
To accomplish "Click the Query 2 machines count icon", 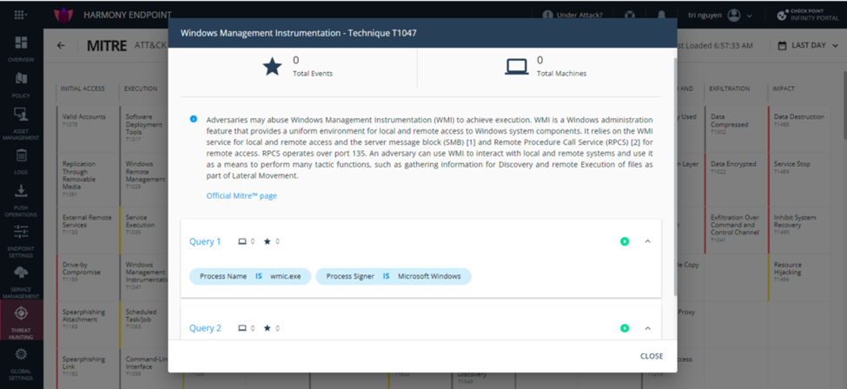I will [242, 328].
